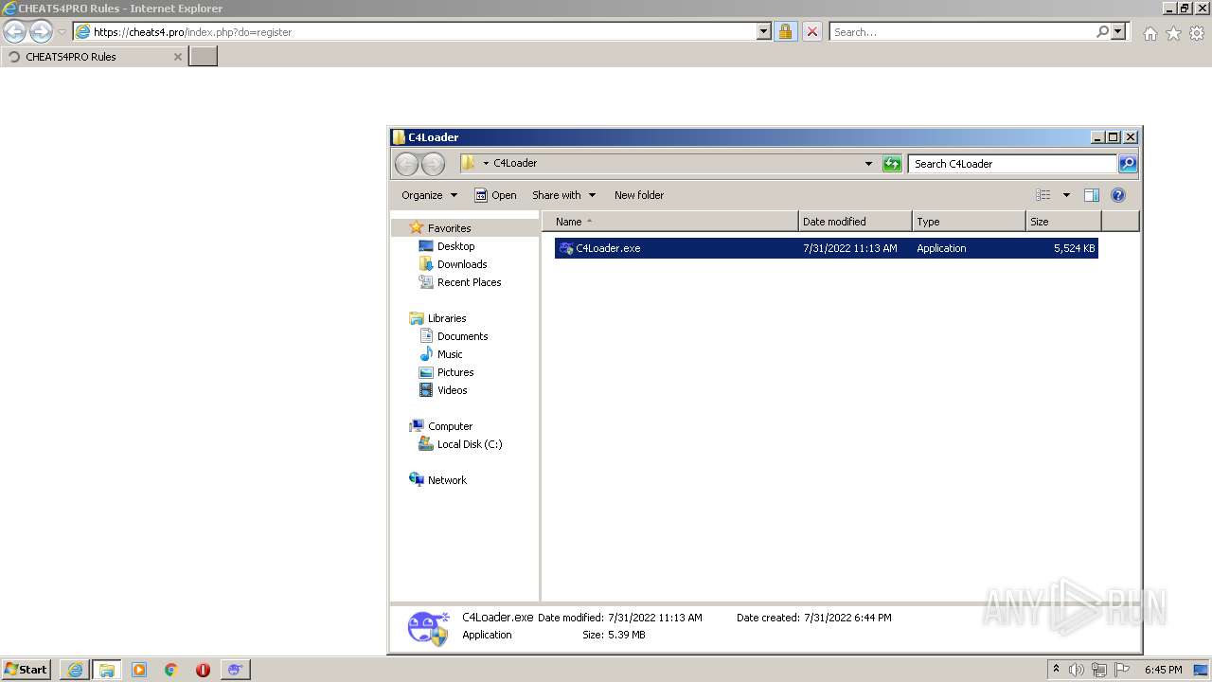Click the Start button
Screen dimensions: 1212x682
tap(27, 670)
